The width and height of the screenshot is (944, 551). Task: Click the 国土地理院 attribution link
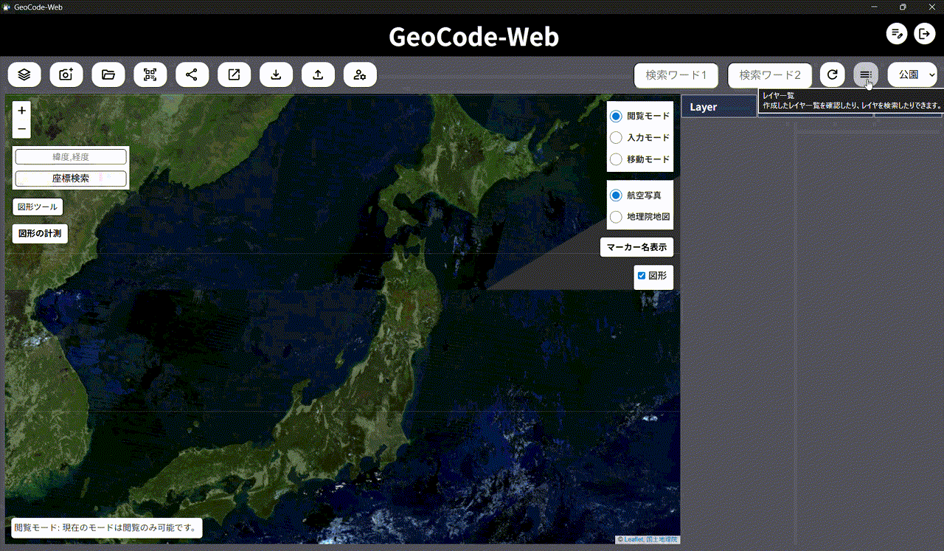pyautogui.click(x=662, y=540)
